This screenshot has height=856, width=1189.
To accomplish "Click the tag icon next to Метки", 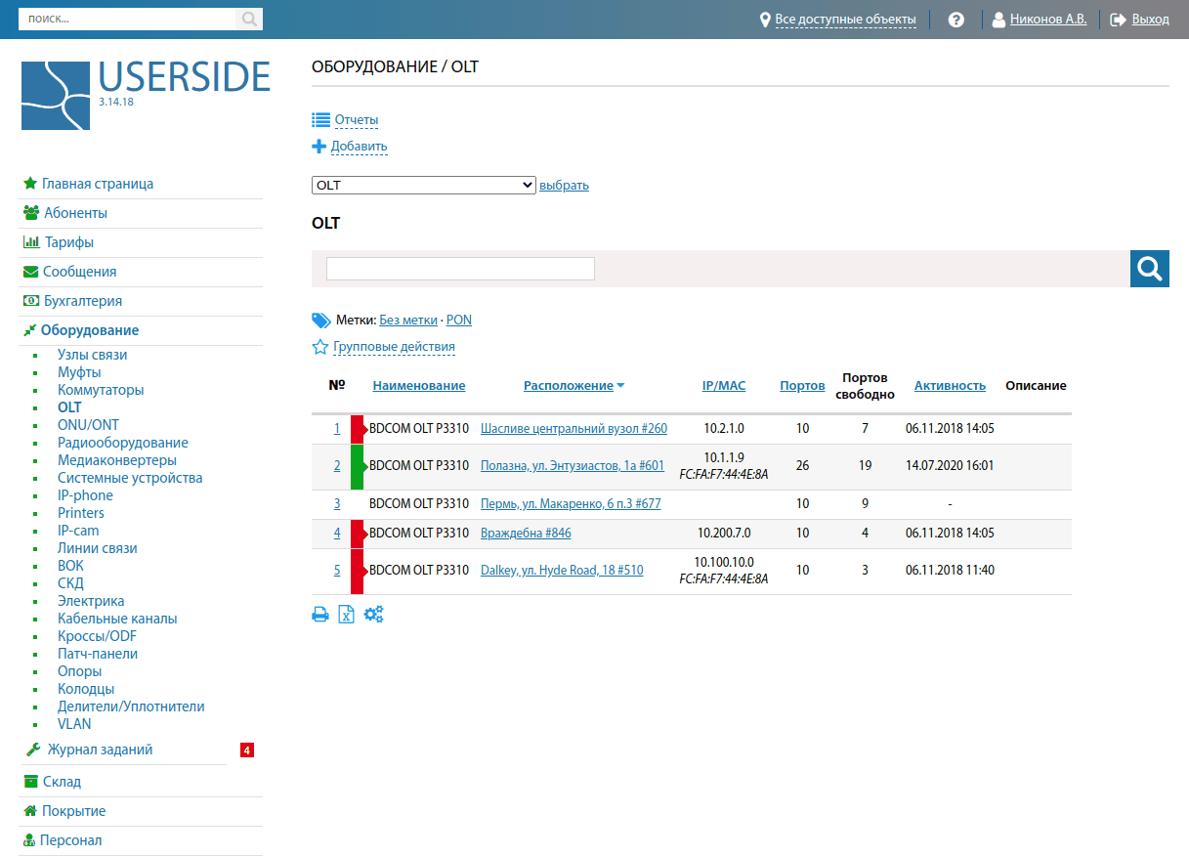I will click(x=320, y=319).
